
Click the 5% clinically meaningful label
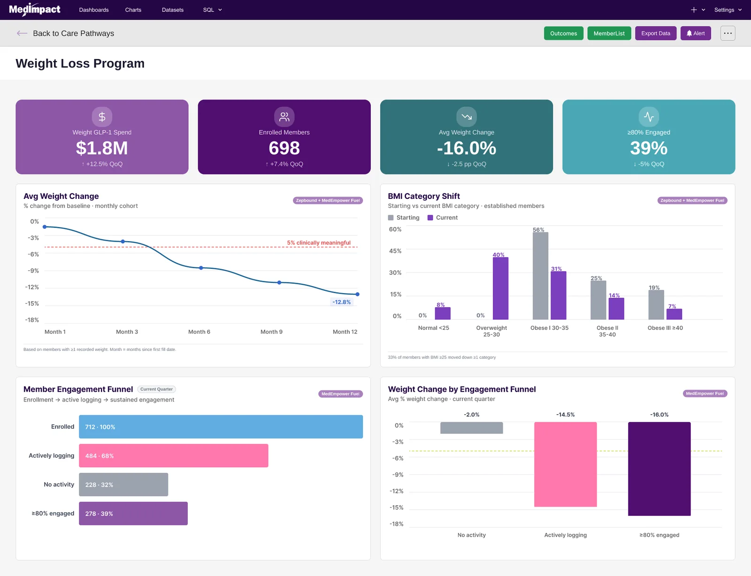tap(319, 243)
